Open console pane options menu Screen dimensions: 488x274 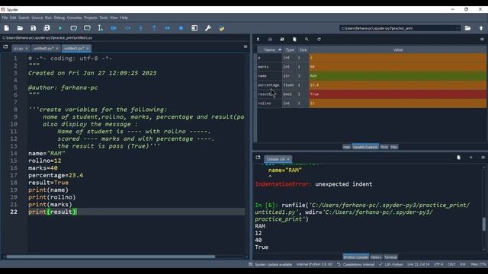click(x=483, y=158)
